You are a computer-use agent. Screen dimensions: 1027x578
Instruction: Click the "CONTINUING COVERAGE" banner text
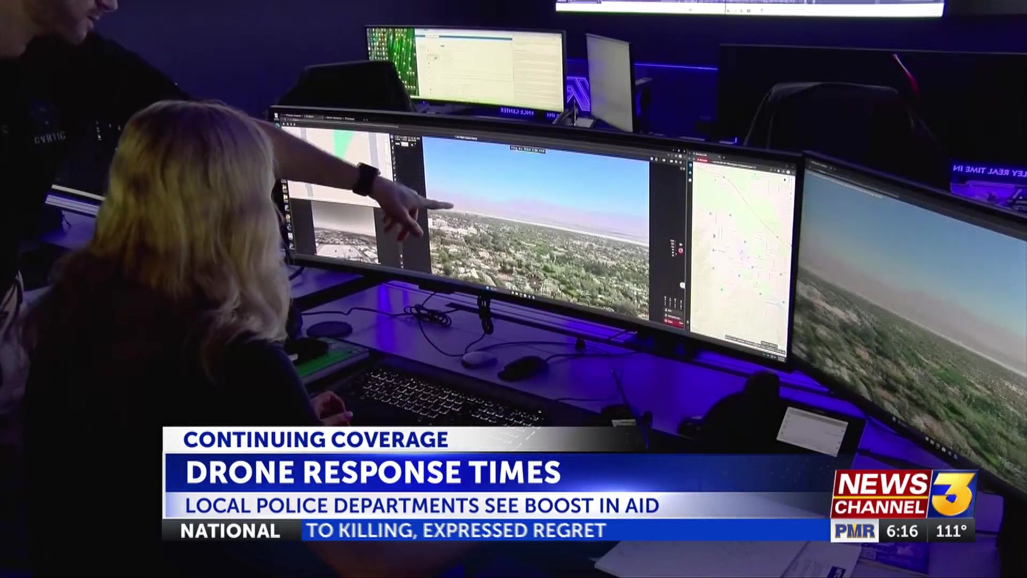pos(316,440)
